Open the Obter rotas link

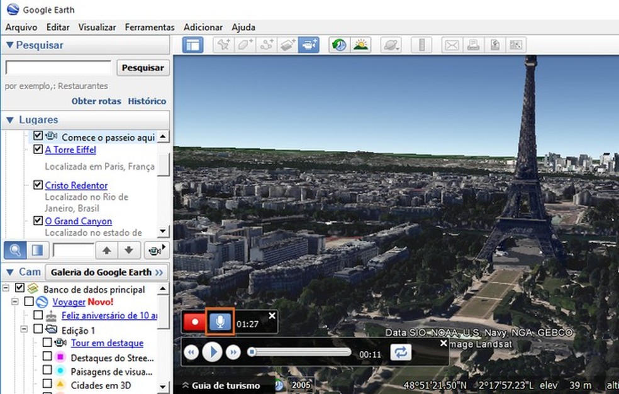[96, 101]
